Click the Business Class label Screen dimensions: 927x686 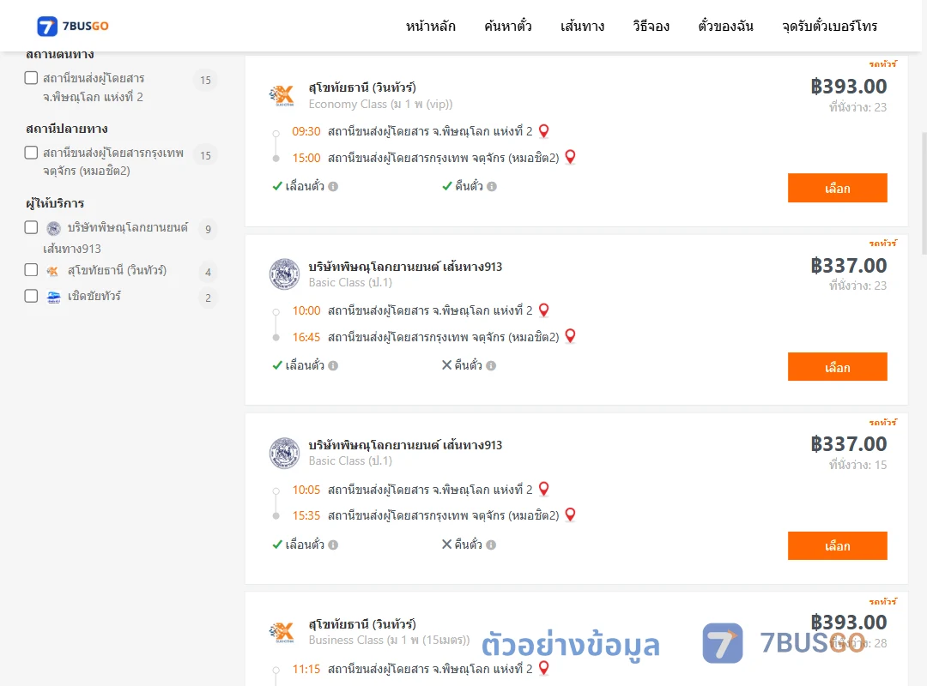click(x=389, y=640)
